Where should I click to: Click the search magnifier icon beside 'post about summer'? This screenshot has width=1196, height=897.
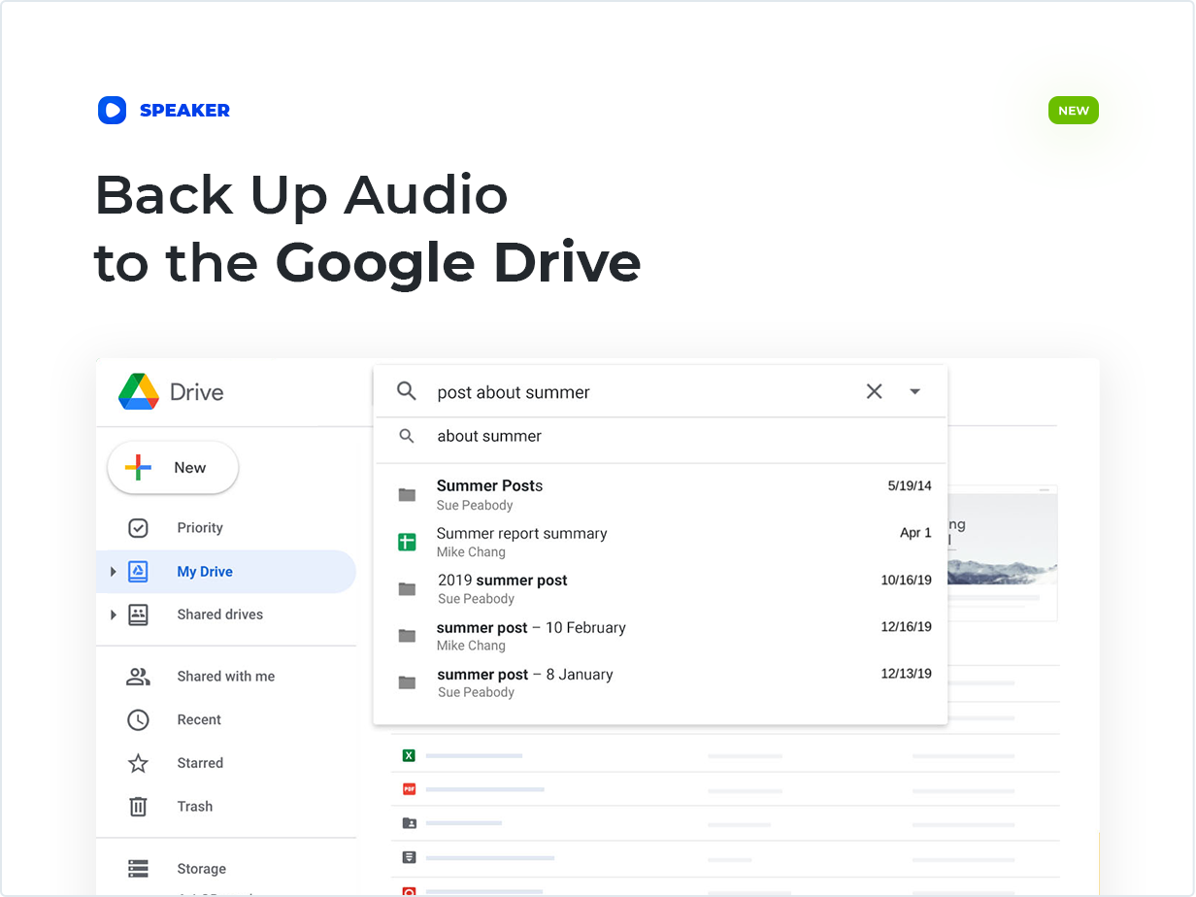coord(407,391)
